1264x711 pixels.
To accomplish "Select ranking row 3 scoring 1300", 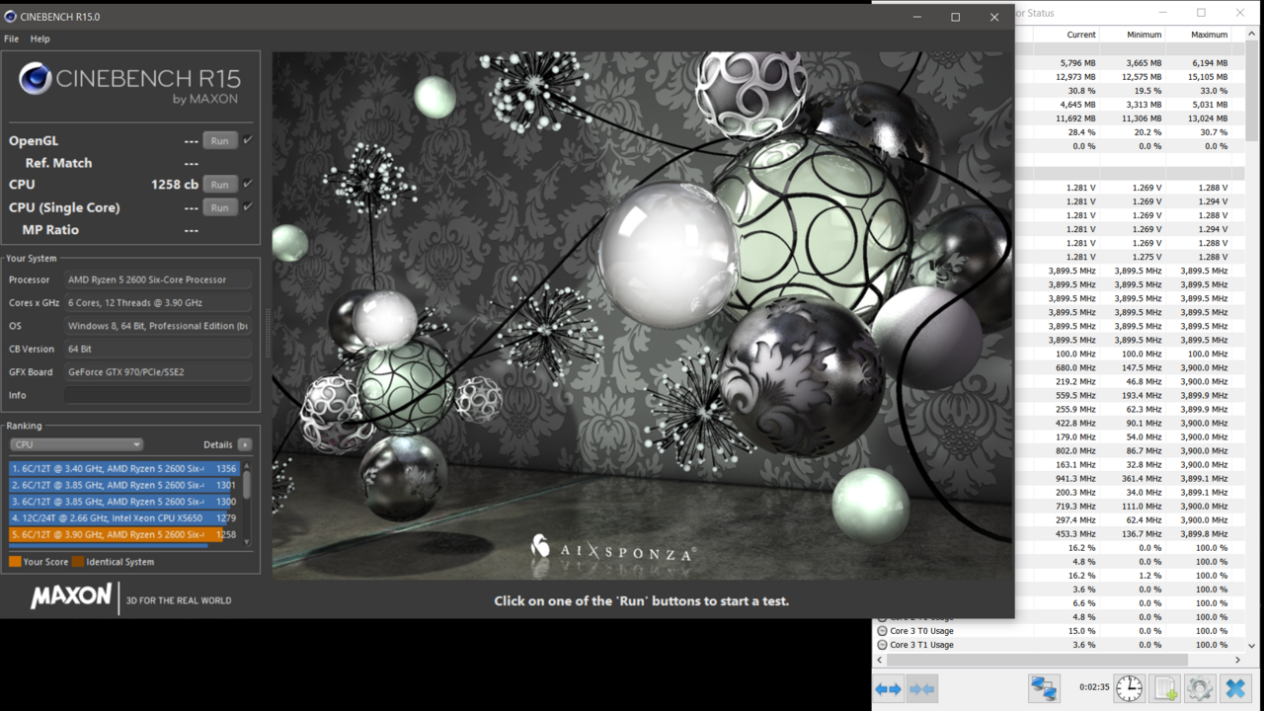I will click(124, 502).
